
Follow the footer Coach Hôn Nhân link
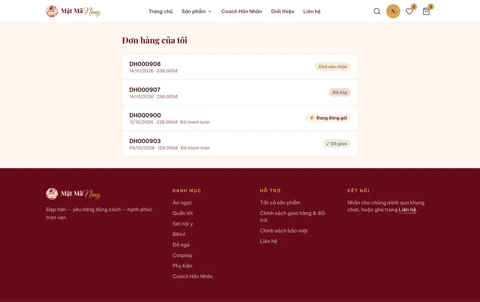192,276
